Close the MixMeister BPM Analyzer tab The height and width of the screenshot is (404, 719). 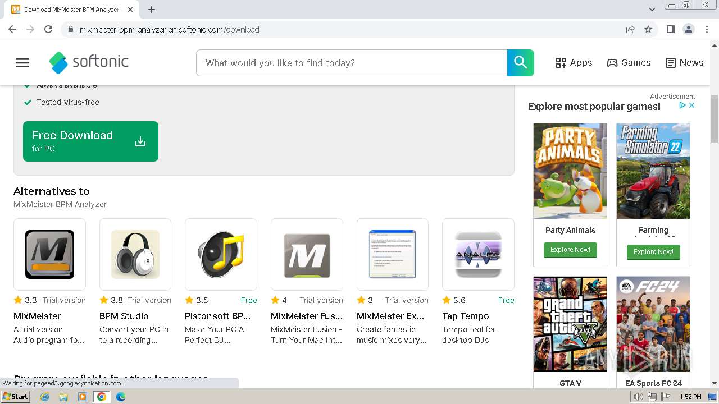coord(130,10)
